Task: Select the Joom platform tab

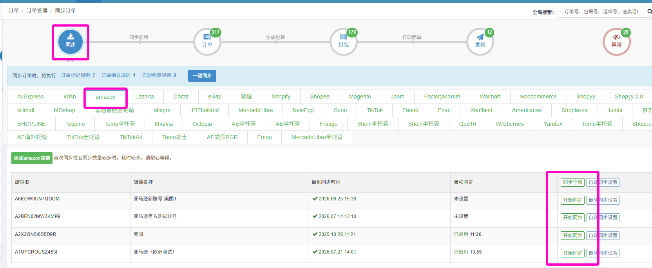Action: (x=397, y=96)
